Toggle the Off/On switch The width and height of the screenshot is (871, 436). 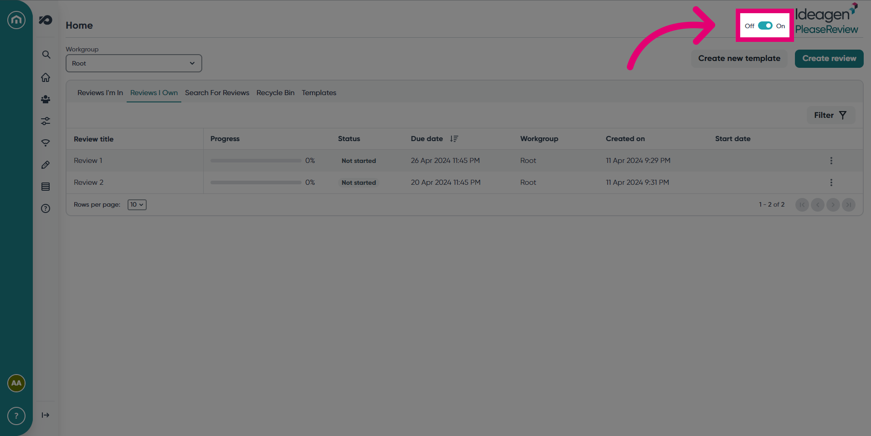[x=765, y=26]
